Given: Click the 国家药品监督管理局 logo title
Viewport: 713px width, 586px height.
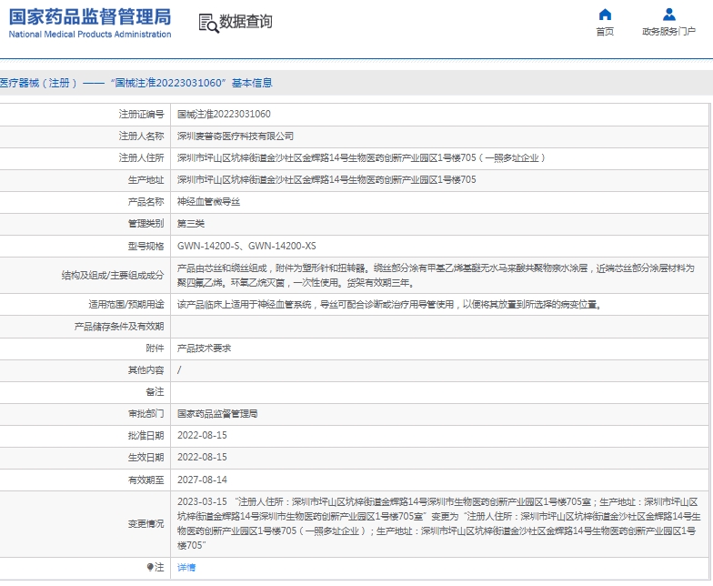Looking at the screenshot, I should tap(90, 16).
